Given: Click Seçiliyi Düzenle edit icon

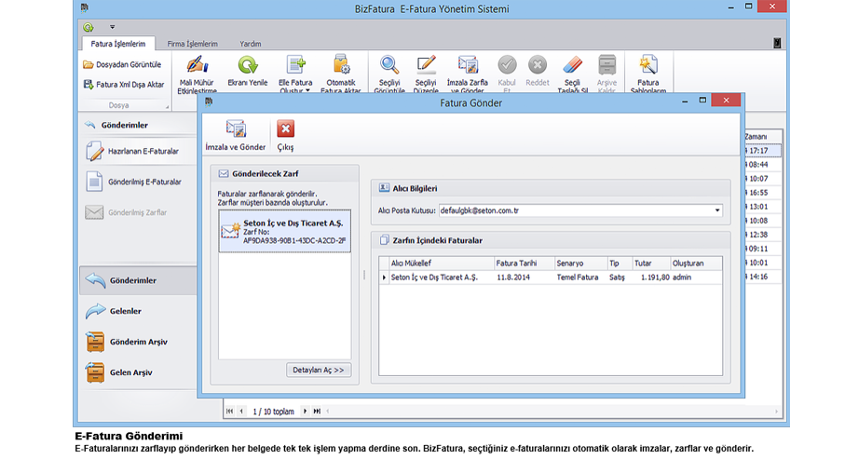Looking at the screenshot, I should (x=426, y=65).
